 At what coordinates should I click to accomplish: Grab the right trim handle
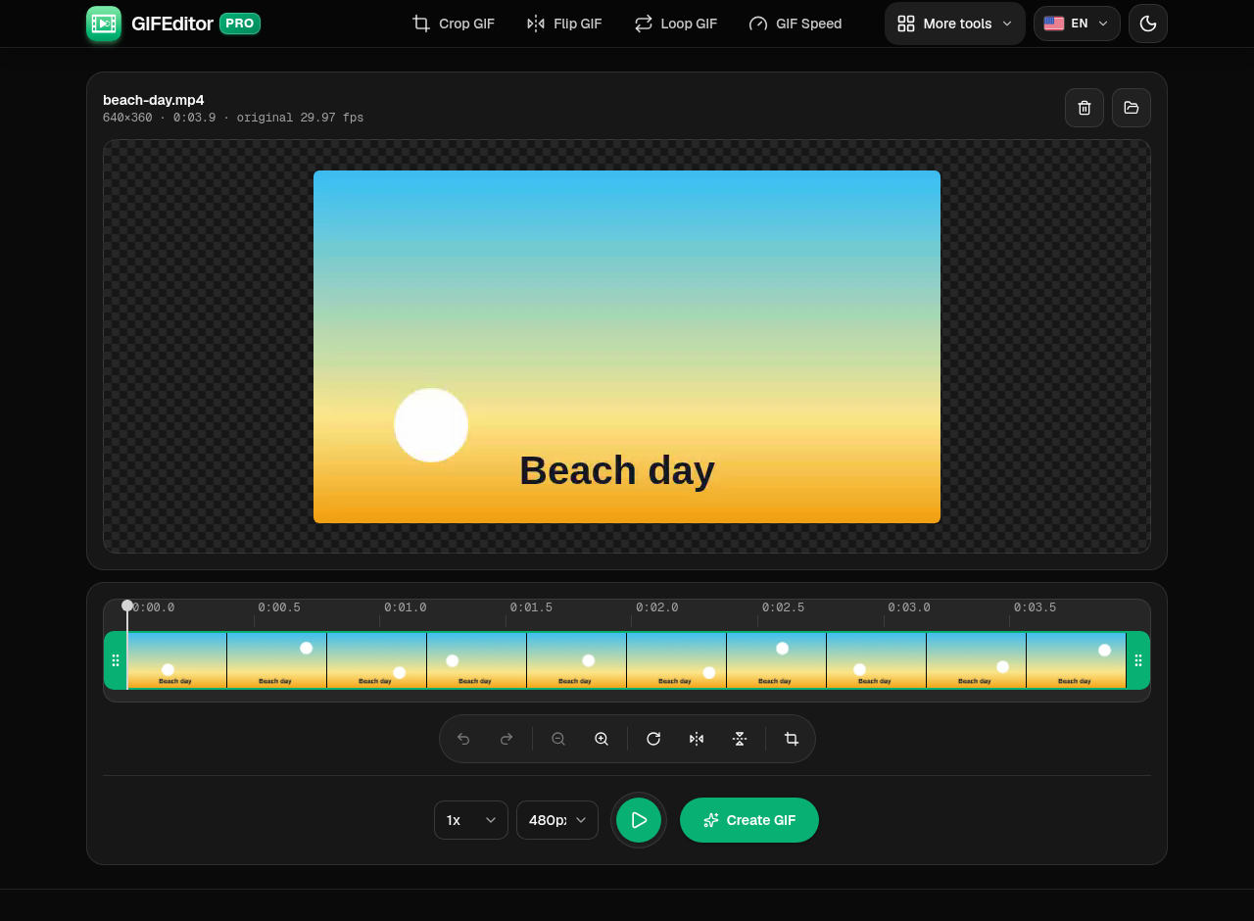point(1138,660)
